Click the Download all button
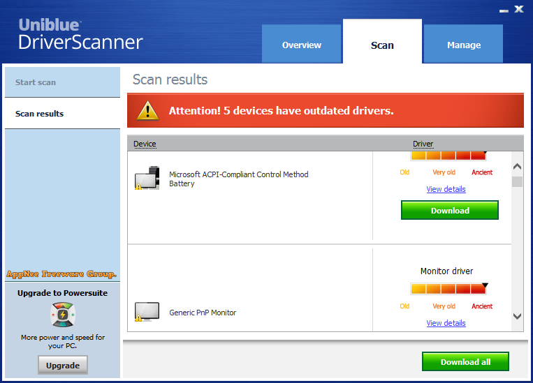The image size is (533, 383). (465, 361)
